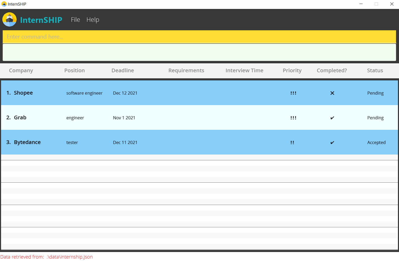Click the Data retrieved from footer path
The image size is (399, 262).
[x=47, y=257]
